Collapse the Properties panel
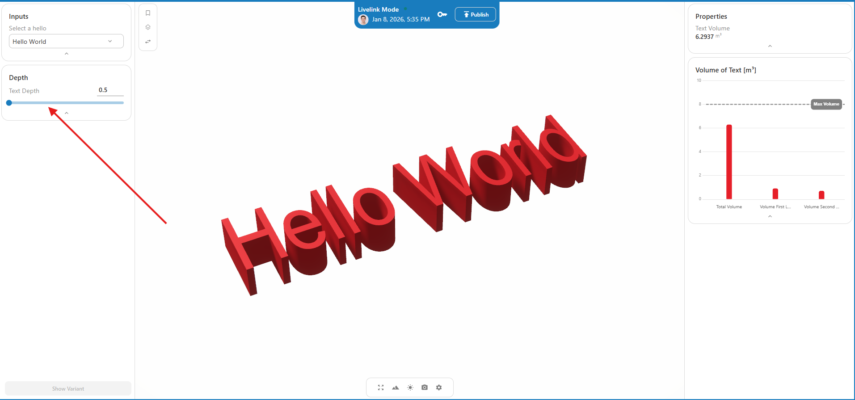 770,46
